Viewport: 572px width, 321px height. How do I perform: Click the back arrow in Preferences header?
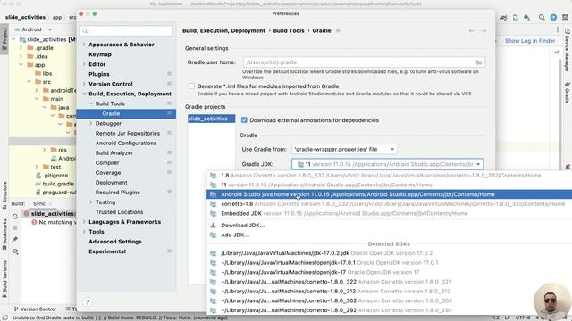point(472,31)
